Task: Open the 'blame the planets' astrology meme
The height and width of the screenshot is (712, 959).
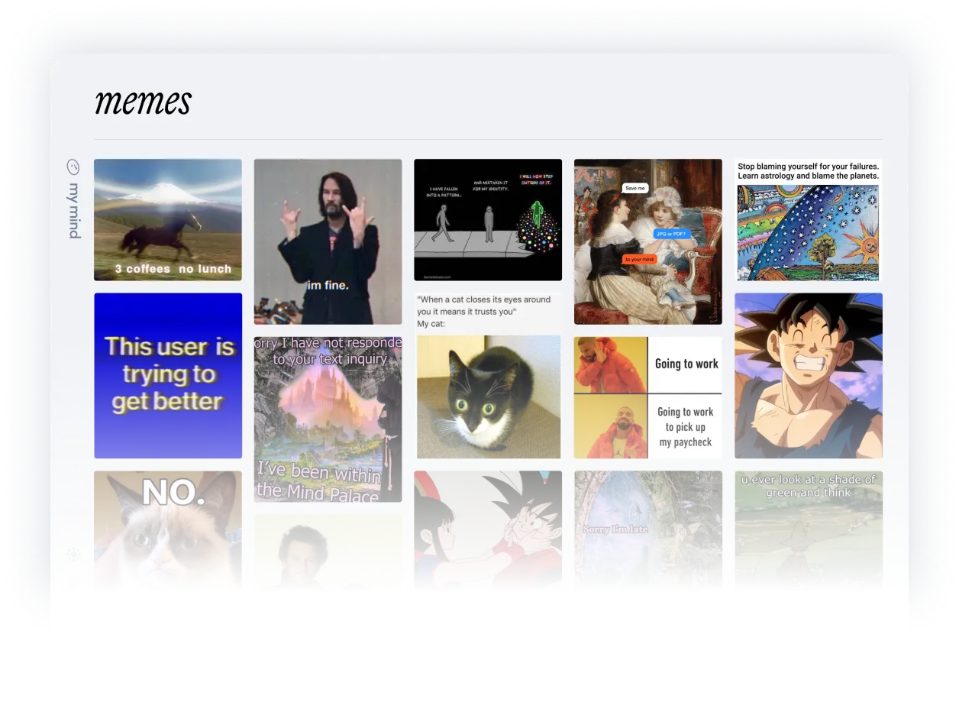Action: pos(808,219)
